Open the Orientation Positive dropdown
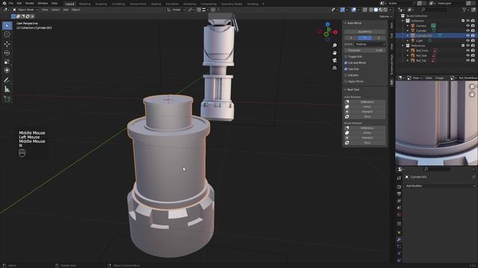Image resolution: width=478 pixels, height=268 pixels. (x=370, y=44)
